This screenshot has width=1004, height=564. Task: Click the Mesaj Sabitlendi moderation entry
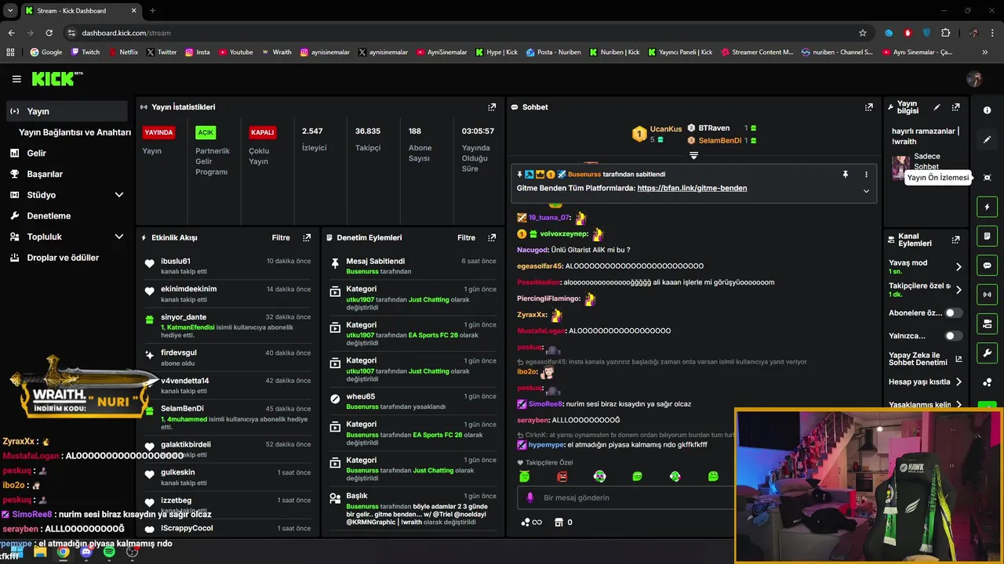[x=413, y=266]
